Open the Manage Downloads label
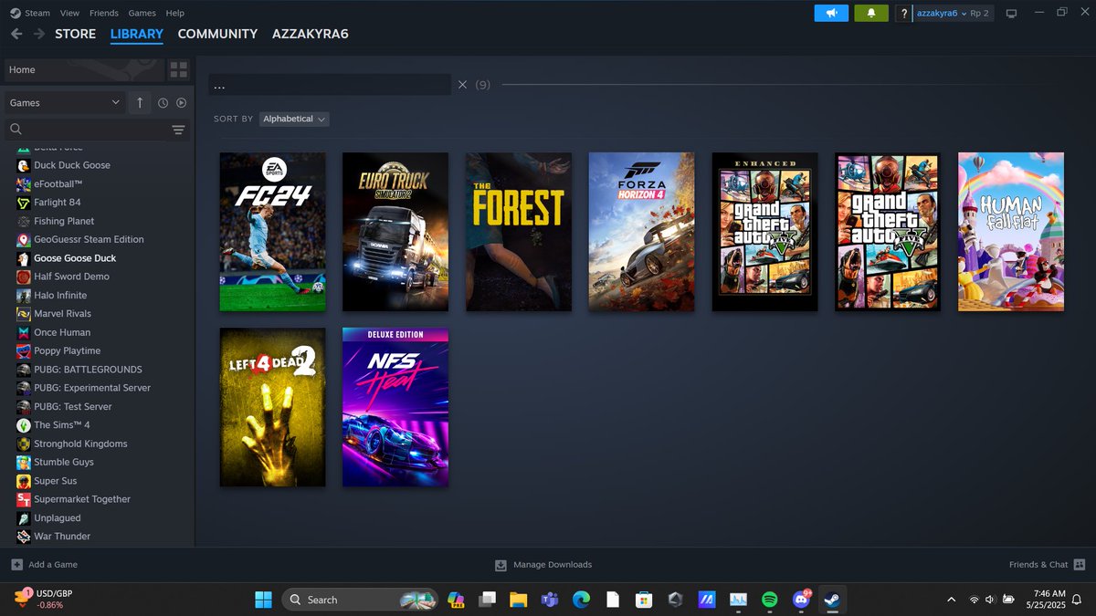Viewport: 1096px width, 616px height. tap(553, 565)
